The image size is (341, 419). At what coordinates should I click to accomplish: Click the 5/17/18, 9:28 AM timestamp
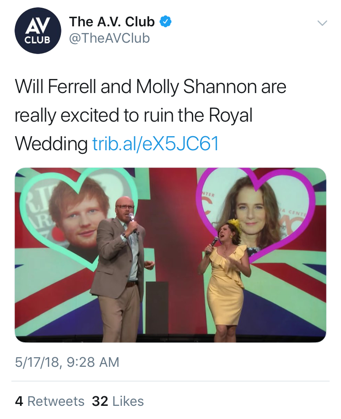[67, 362]
